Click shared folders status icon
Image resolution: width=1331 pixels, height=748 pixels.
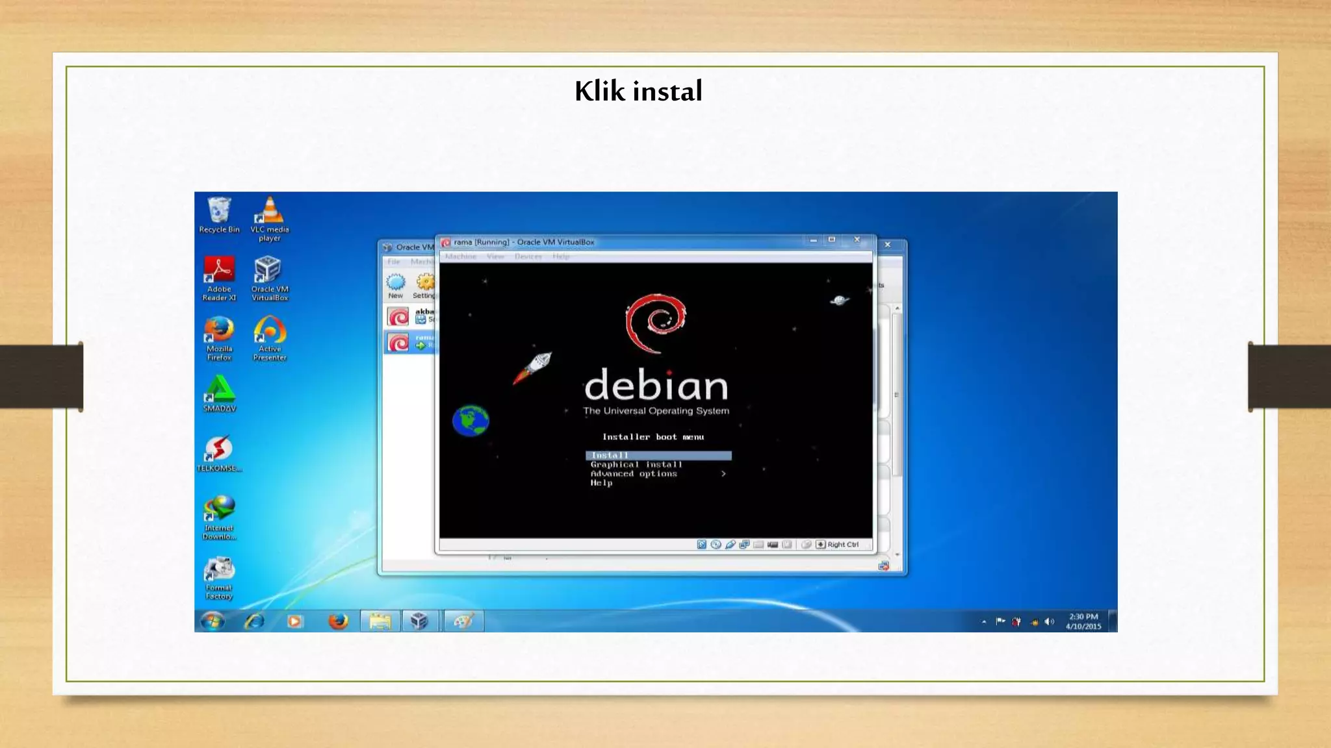click(x=758, y=545)
